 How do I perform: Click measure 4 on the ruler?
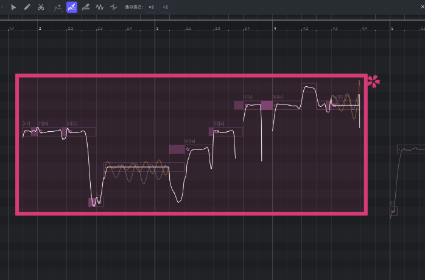275,29
